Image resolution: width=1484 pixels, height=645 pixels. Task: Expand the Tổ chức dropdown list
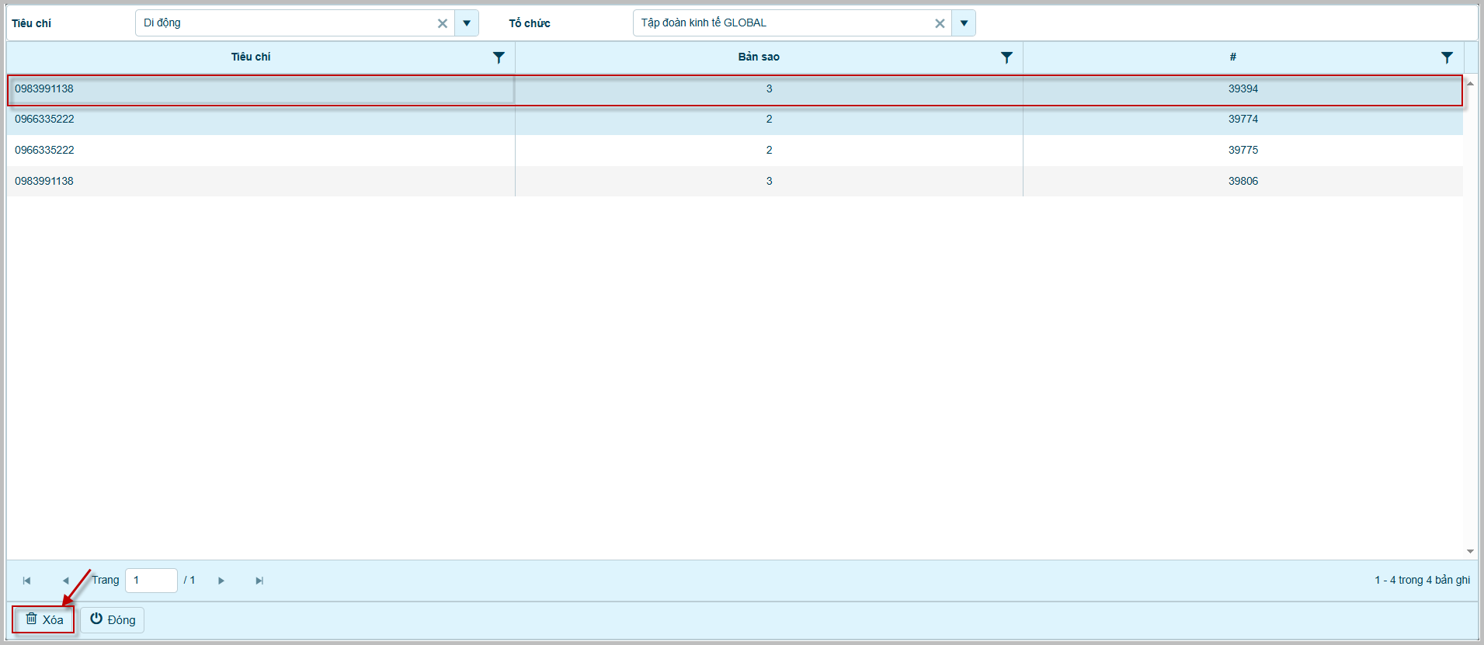[x=964, y=23]
